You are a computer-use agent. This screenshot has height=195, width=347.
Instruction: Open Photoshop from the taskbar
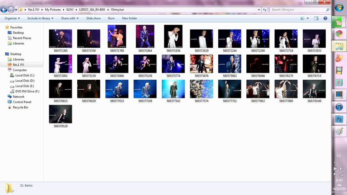point(339,120)
